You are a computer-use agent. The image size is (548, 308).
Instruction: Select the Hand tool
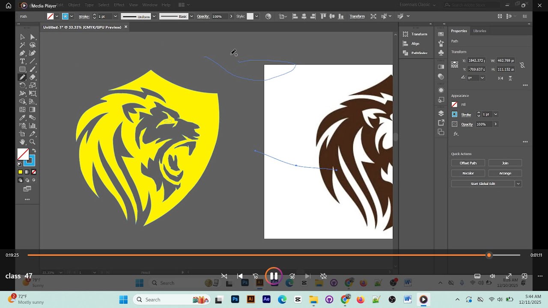pyautogui.click(x=22, y=142)
